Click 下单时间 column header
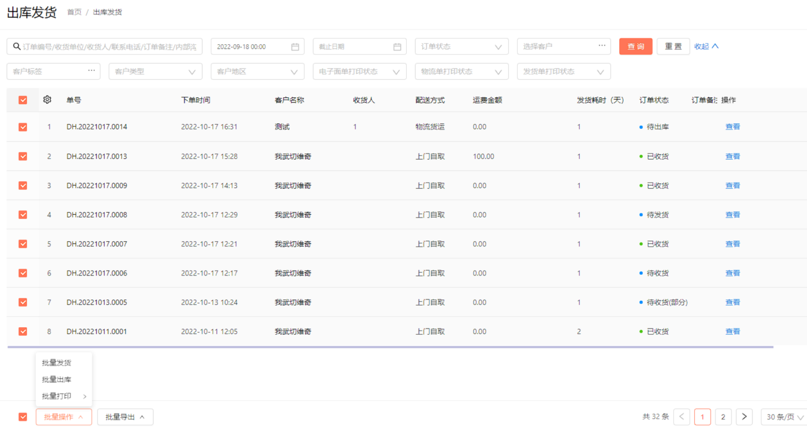 pos(196,100)
